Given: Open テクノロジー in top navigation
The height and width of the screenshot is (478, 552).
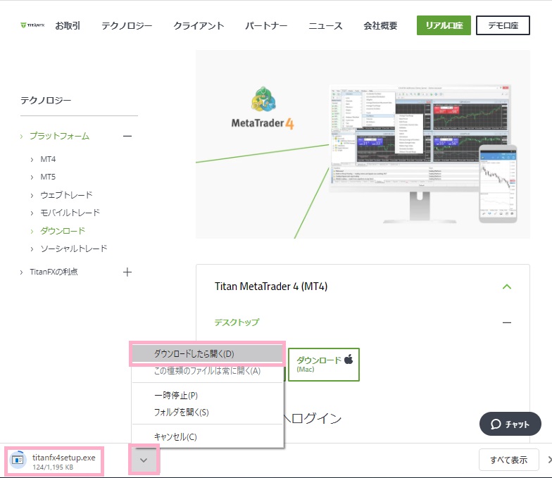Looking at the screenshot, I should tap(127, 25).
